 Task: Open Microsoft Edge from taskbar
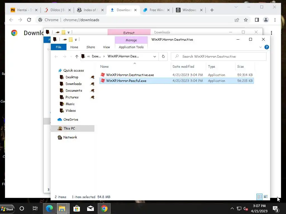49,208
